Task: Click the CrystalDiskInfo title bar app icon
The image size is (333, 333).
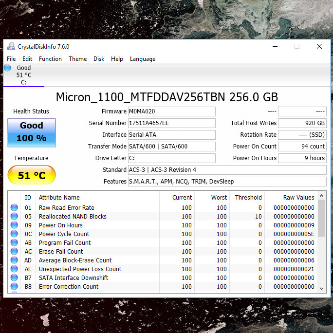Action: tap(11, 47)
